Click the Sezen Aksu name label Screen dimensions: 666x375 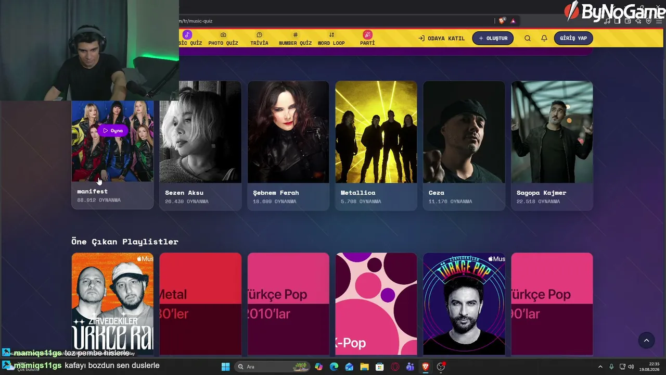pyautogui.click(x=184, y=193)
